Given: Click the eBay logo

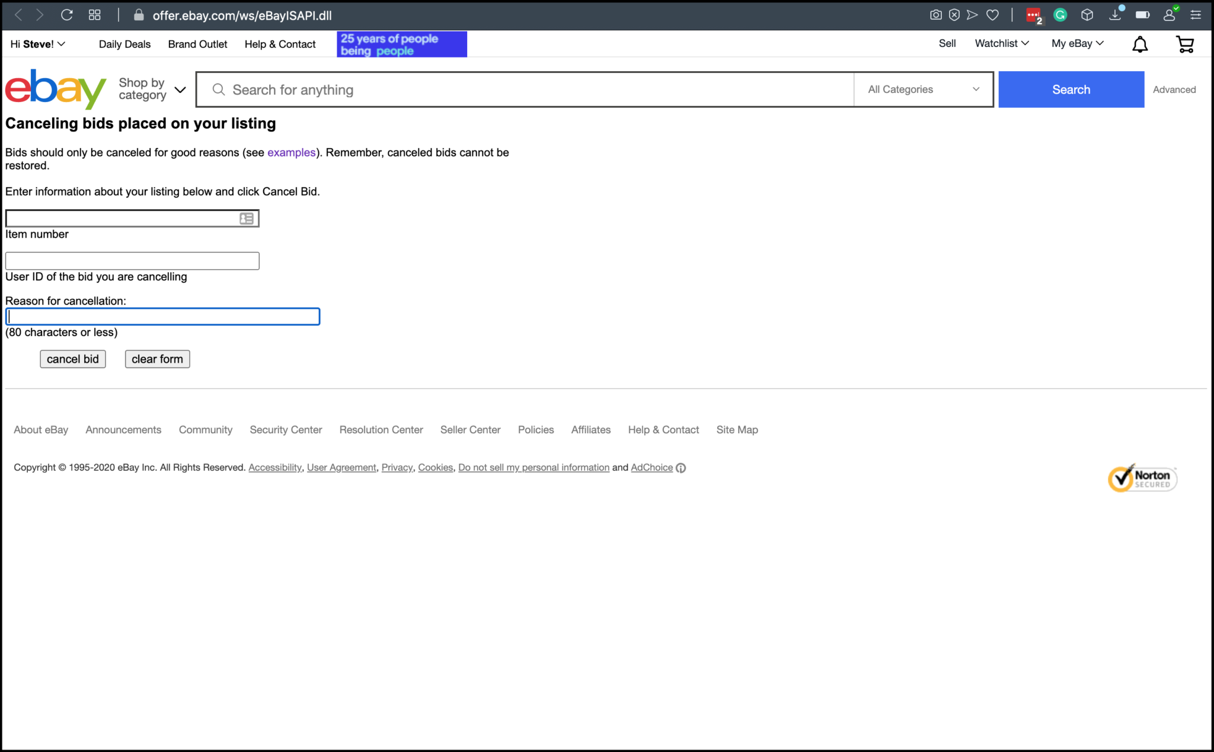Looking at the screenshot, I should (55, 89).
